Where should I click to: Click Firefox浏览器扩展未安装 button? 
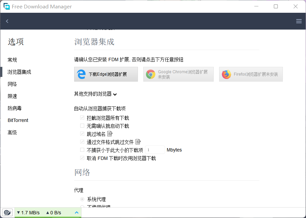pos(251,74)
